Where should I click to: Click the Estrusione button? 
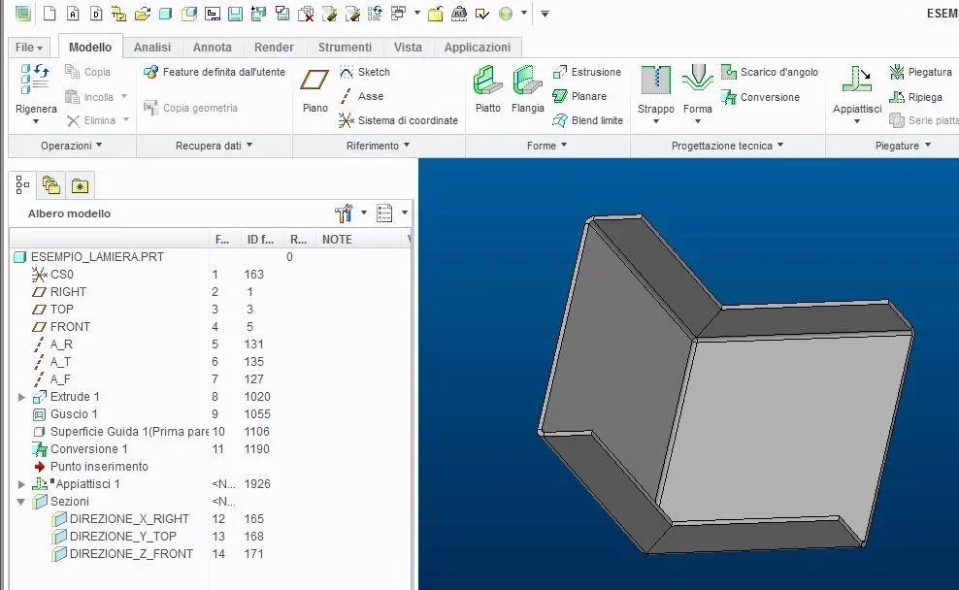[586, 72]
